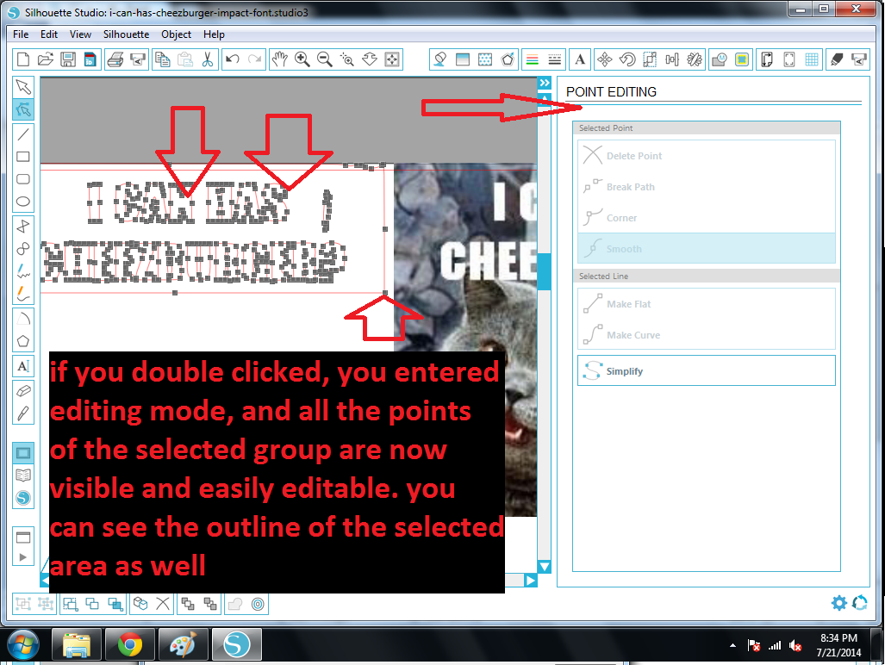Pick the Draw a Line tool
Image resolution: width=885 pixels, height=665 pixels.
23,134
